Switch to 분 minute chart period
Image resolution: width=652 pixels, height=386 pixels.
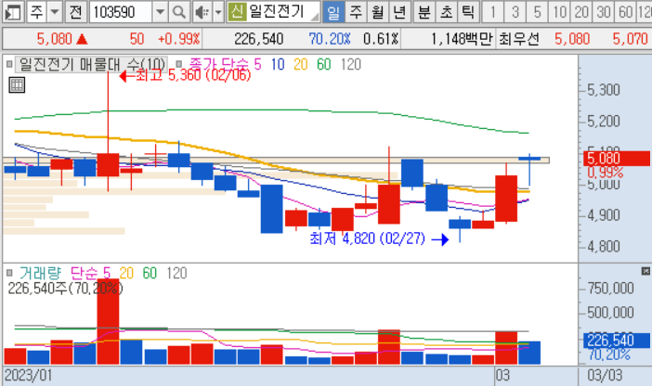pyautogui.click(x=424, y=12)
